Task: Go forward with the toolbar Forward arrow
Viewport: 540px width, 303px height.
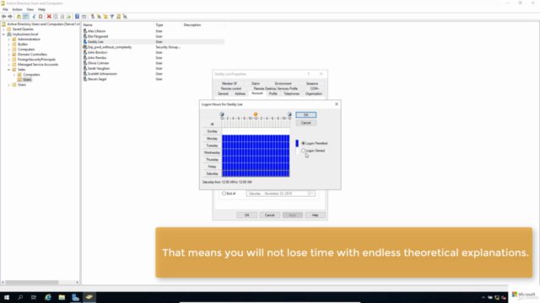Action: click(10, 17)
